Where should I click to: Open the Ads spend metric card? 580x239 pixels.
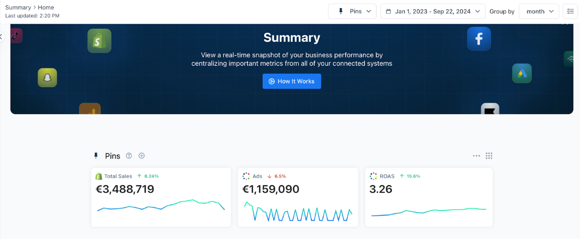tap(298, 189)
